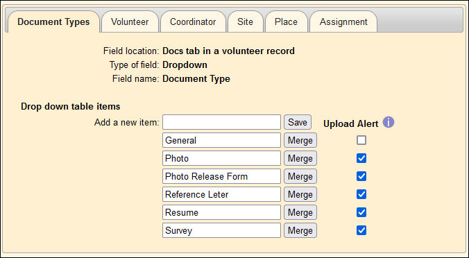Click Save next to Add a new item
Image resolution: width=469 pixels, height=258 pixels.
point(298,122)
